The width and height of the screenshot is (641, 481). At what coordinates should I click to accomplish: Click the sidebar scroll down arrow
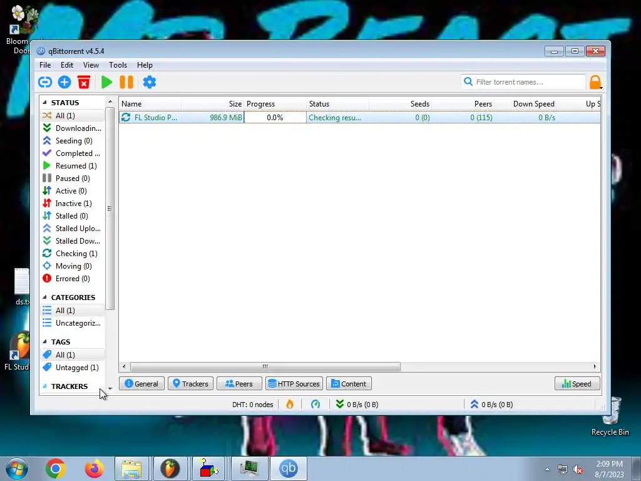pyautogui.click(x=110, y=389)
